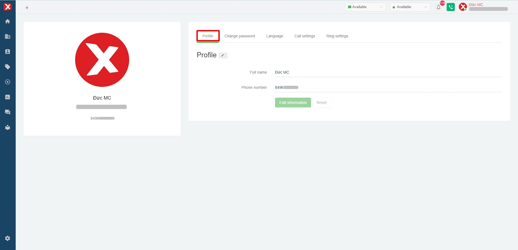Go to the Home page in sidebar
The image size is (518, 250).
[x=8, y=21]
